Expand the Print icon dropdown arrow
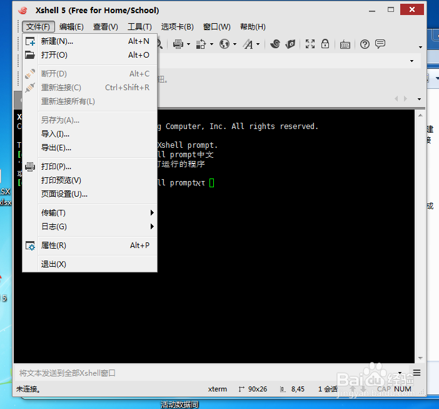439x409 pixels. click(x=188, y=44)
